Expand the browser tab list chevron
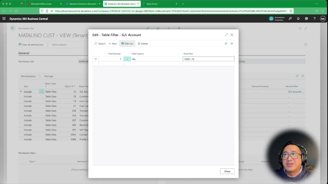This screenshot has height=184, width=328. (x=317, y=4)
